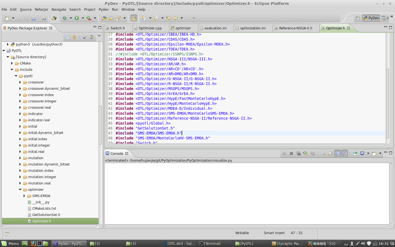Image resolution: width=395 pixels, height=247 pixels.
Task: Click Remove All Terminated Launches icon
Action: tap(298, 153)
